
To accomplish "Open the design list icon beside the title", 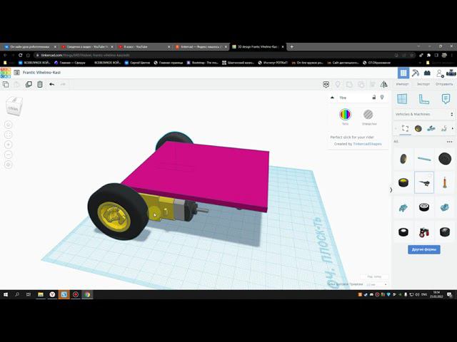I will click(16, 73).
